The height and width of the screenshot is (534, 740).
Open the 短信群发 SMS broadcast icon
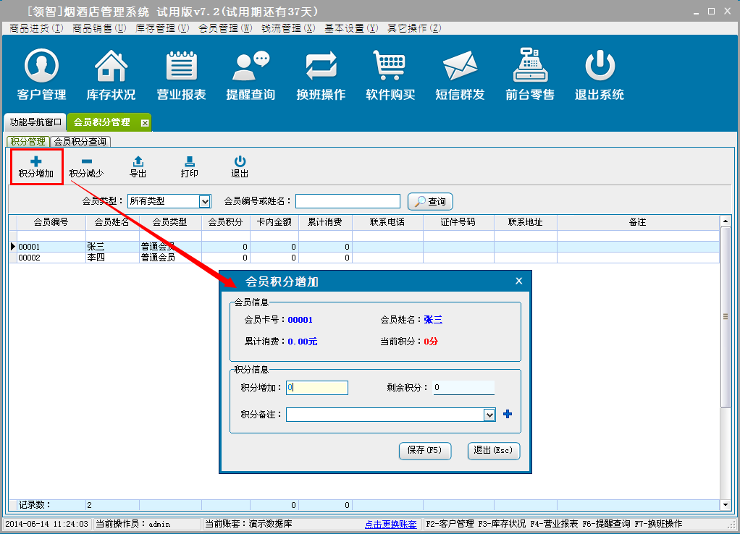click(x=460, y=75)
